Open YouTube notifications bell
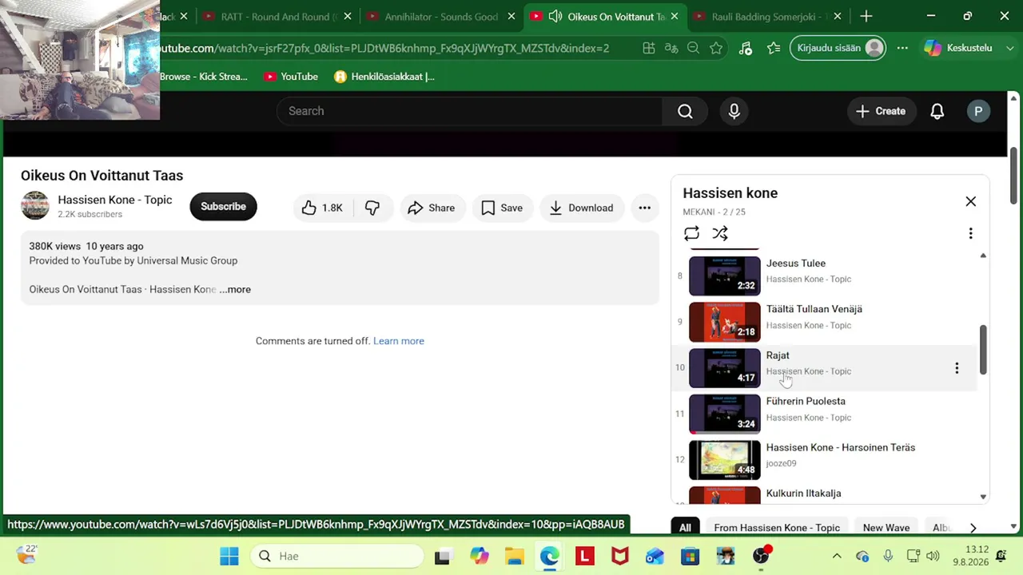The image size is (1023, 575). [937, 111]
